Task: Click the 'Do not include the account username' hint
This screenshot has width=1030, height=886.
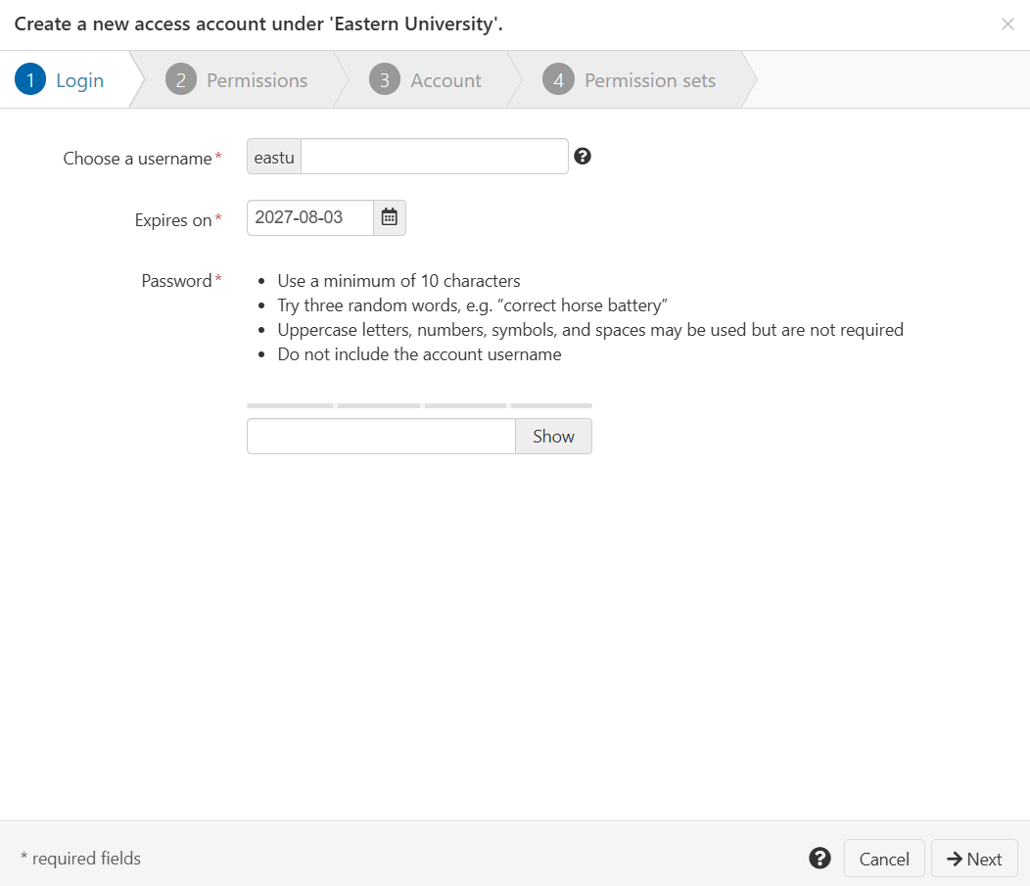Action: click(419, 354)
